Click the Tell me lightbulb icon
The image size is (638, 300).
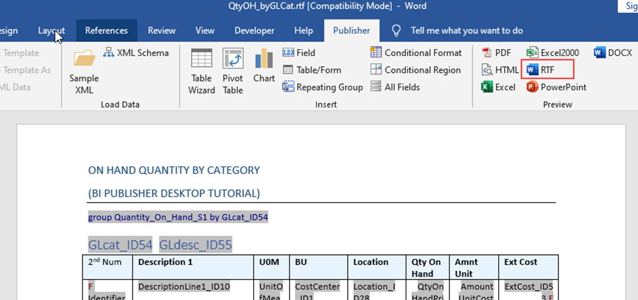[x=396, y=30]
